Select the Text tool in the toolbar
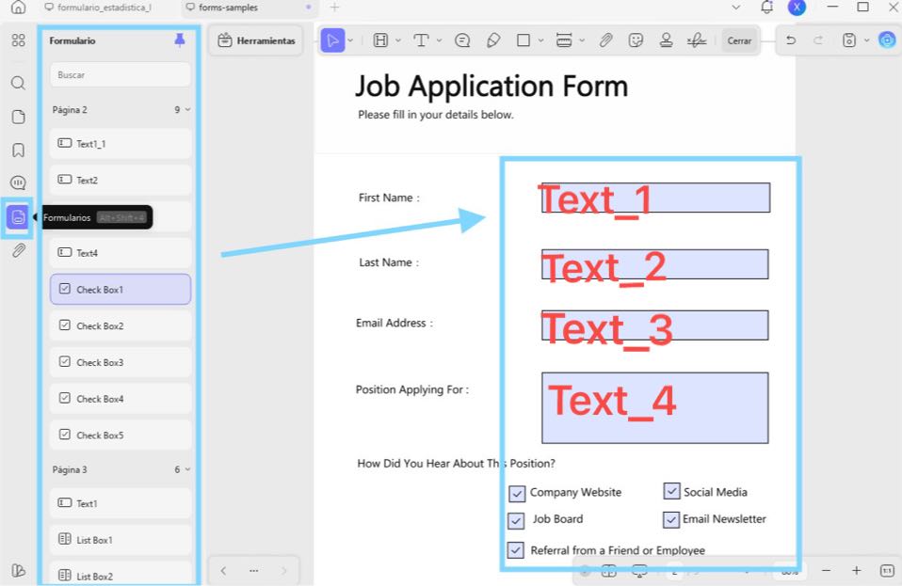This screenshot has height=586, width=902. (422, 40)
